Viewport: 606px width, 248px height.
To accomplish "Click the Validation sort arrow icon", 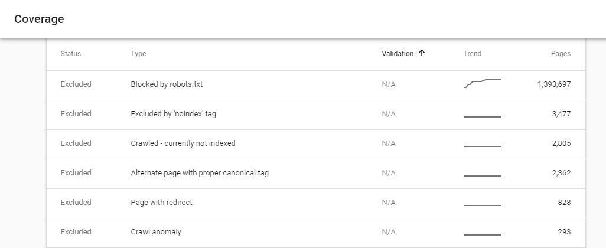I will [x=422, y=53].
